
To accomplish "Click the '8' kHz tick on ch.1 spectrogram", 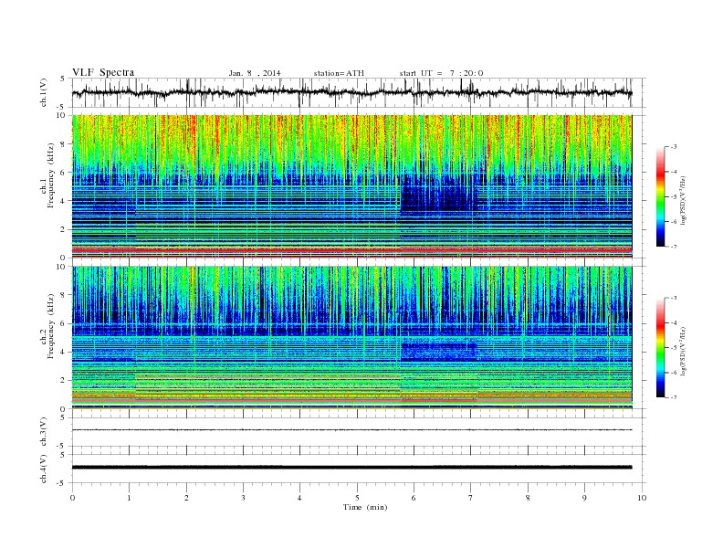I will click(x=63, y=144).
